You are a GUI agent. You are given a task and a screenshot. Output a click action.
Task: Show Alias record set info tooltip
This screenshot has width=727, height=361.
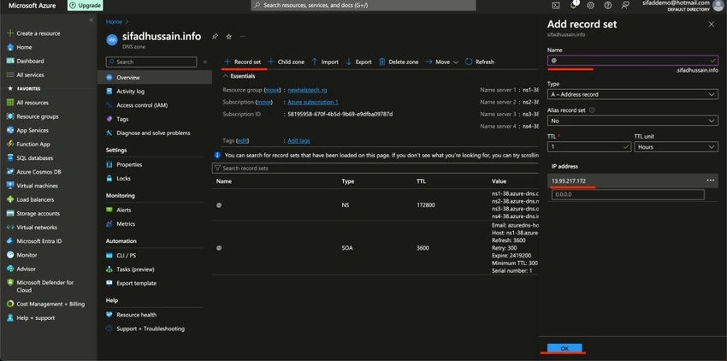592,110
